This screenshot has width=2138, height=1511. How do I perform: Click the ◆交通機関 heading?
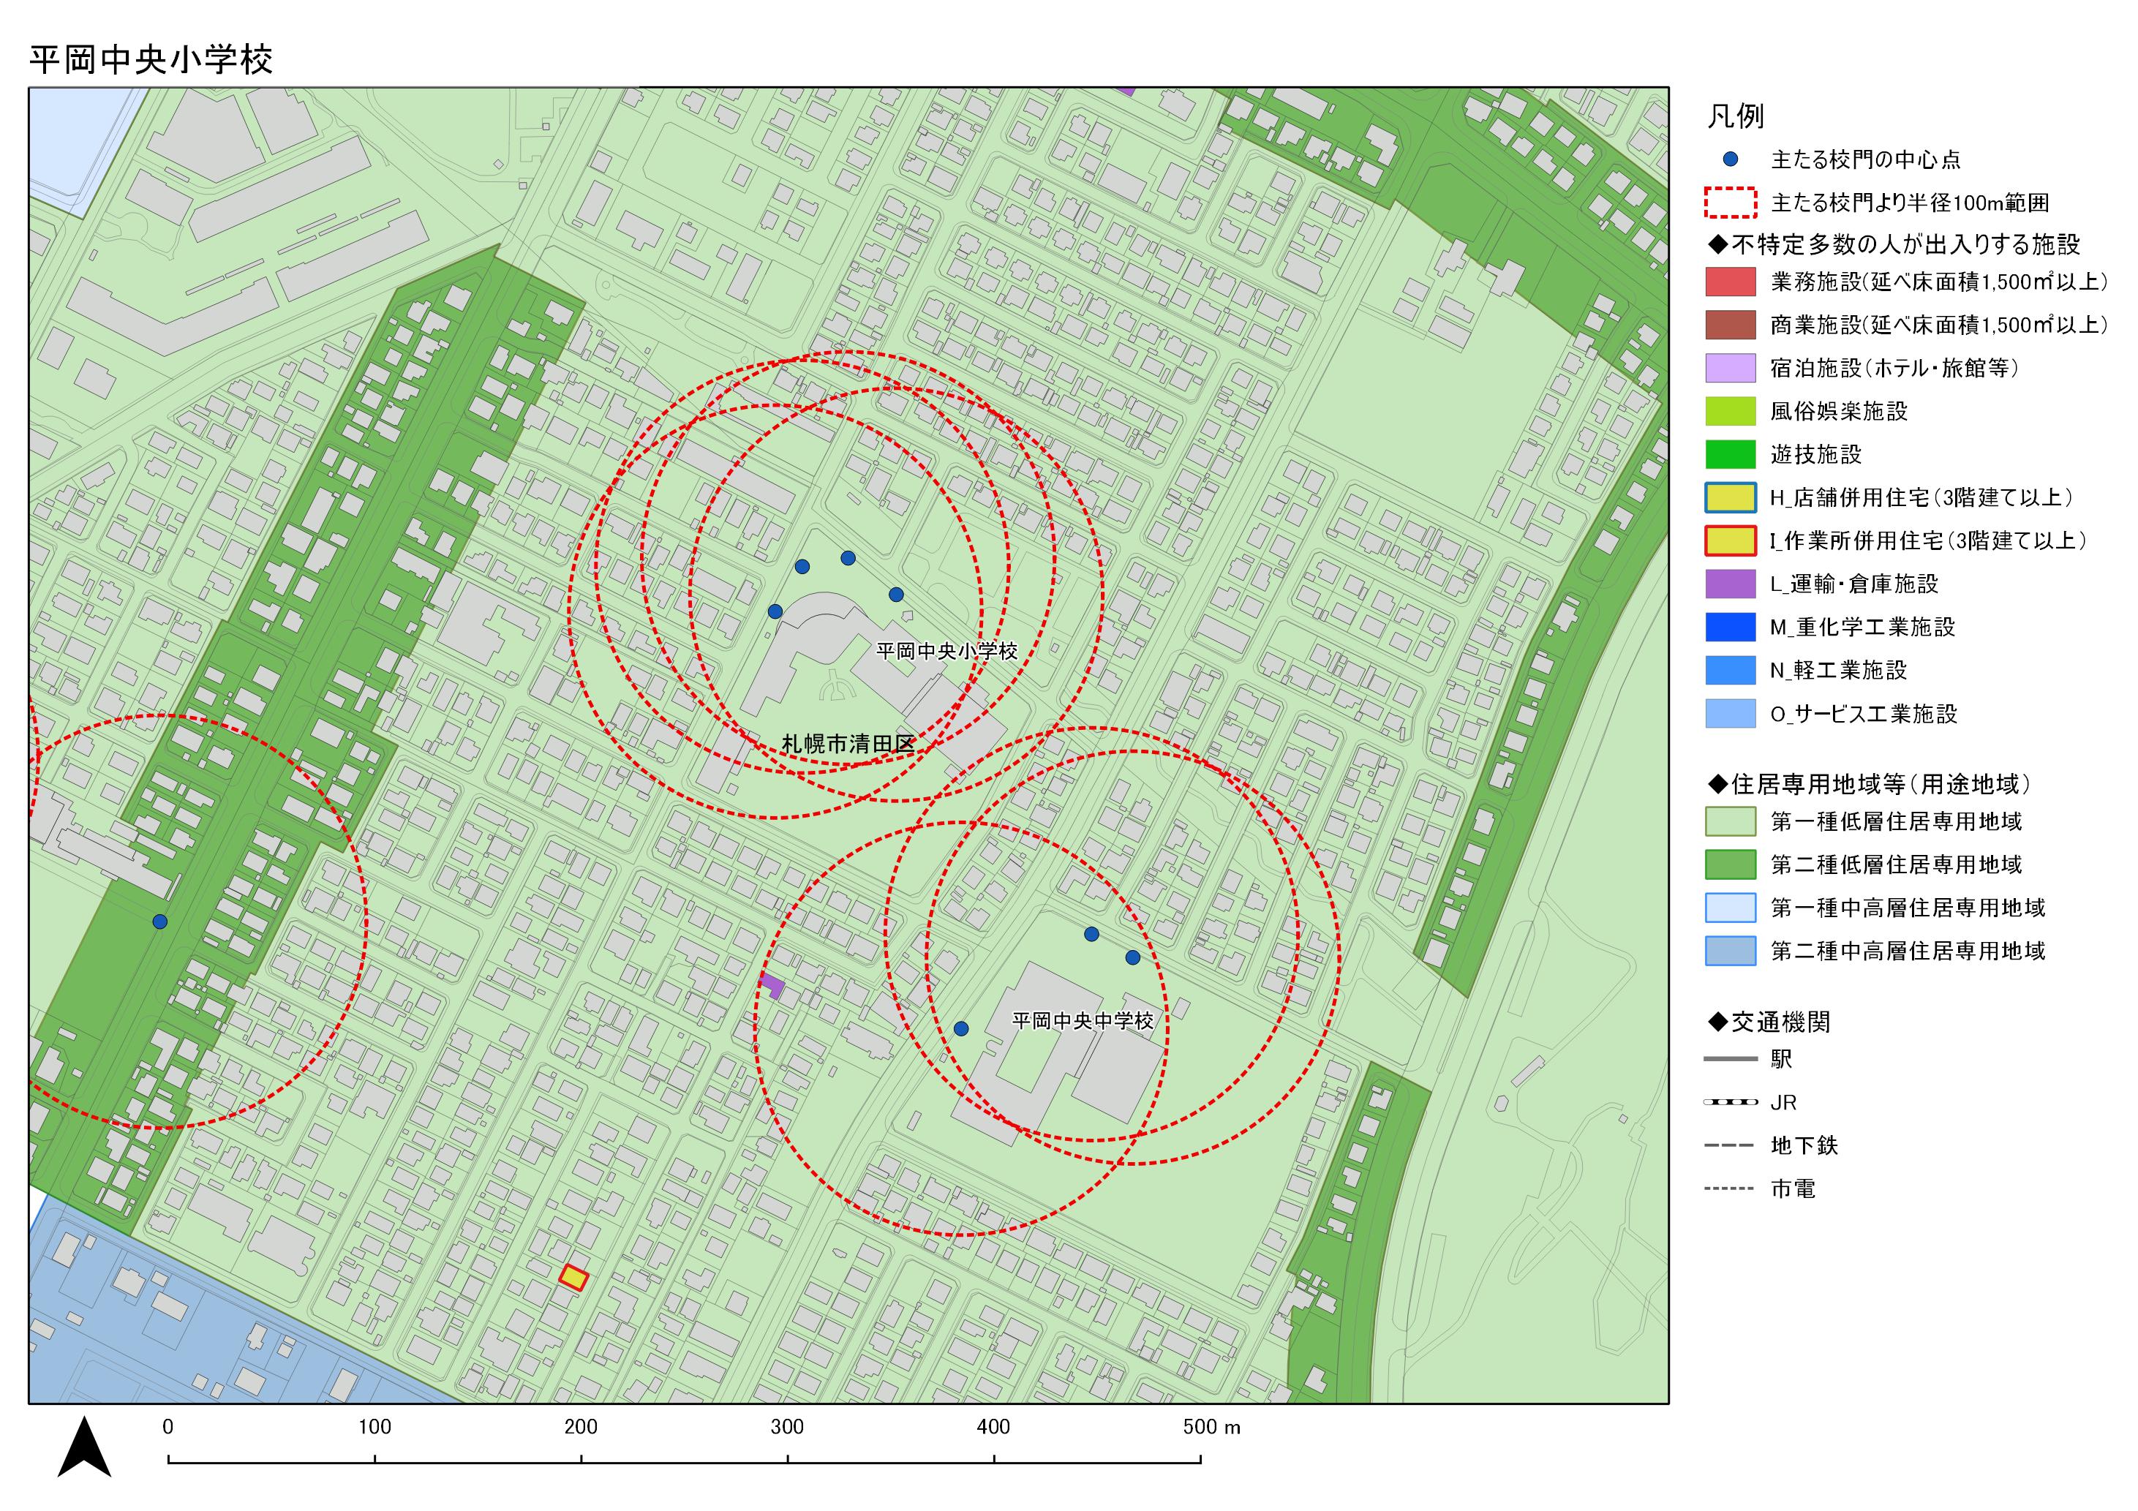[x=1769, y=1022]
